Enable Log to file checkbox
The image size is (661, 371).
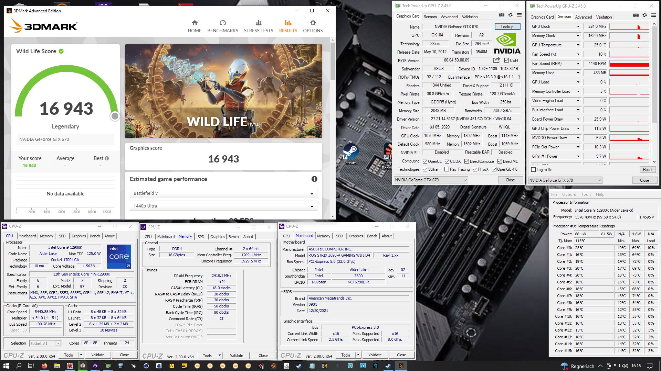click(534, 170)
